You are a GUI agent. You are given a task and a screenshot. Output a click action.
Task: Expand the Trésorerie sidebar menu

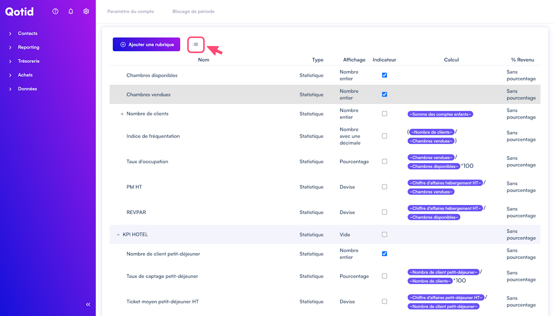pyautogui.click(x=29, y=61)
